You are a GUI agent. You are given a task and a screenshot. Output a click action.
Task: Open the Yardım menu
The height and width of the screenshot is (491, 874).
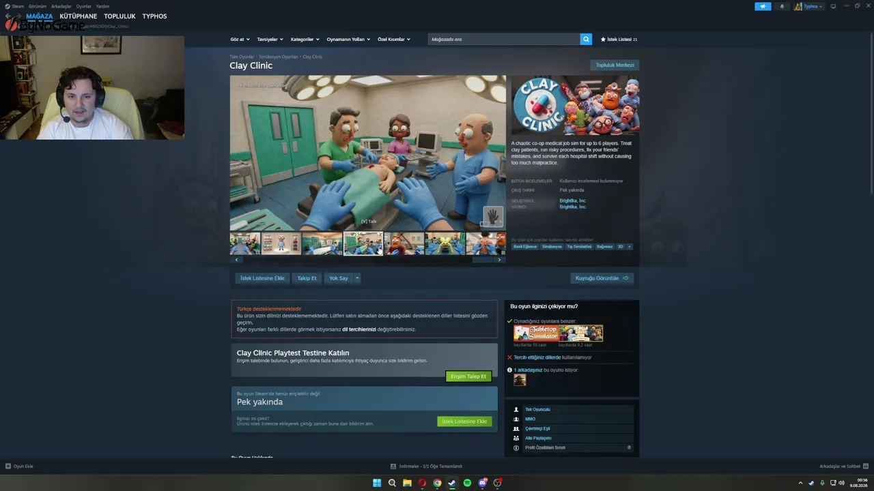pos(102,6)
